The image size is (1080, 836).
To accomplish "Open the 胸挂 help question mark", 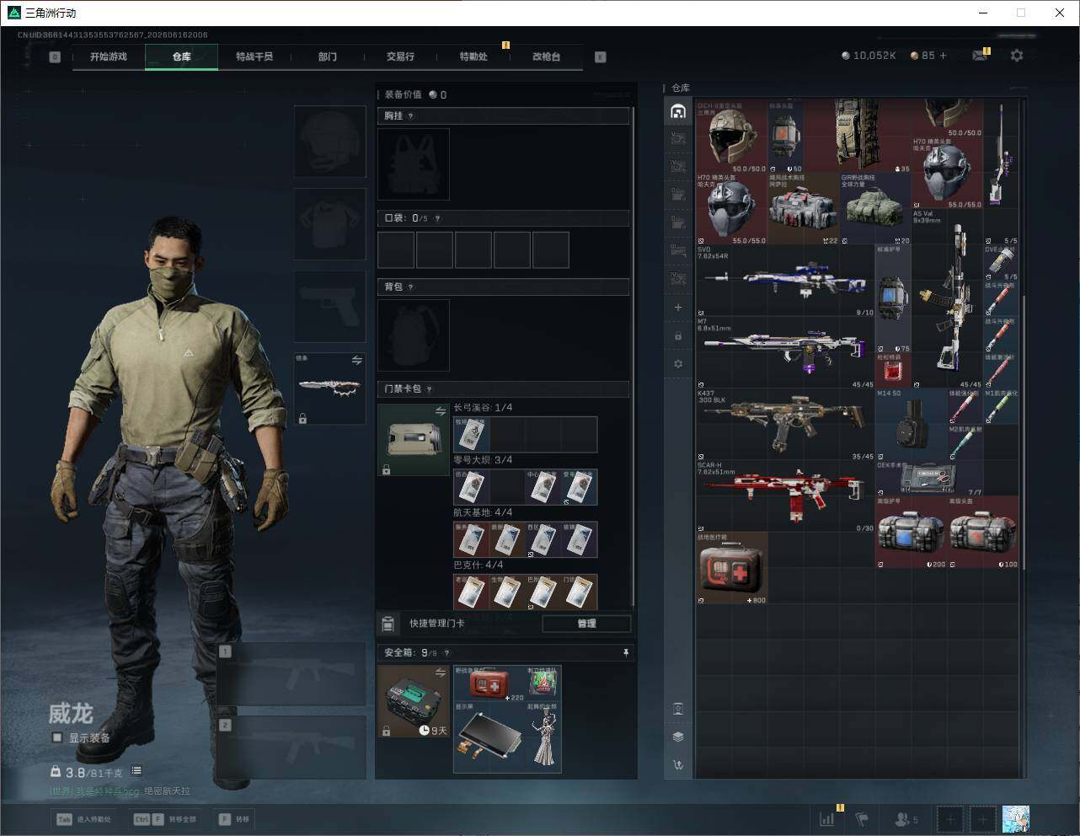I will [410, 116].
